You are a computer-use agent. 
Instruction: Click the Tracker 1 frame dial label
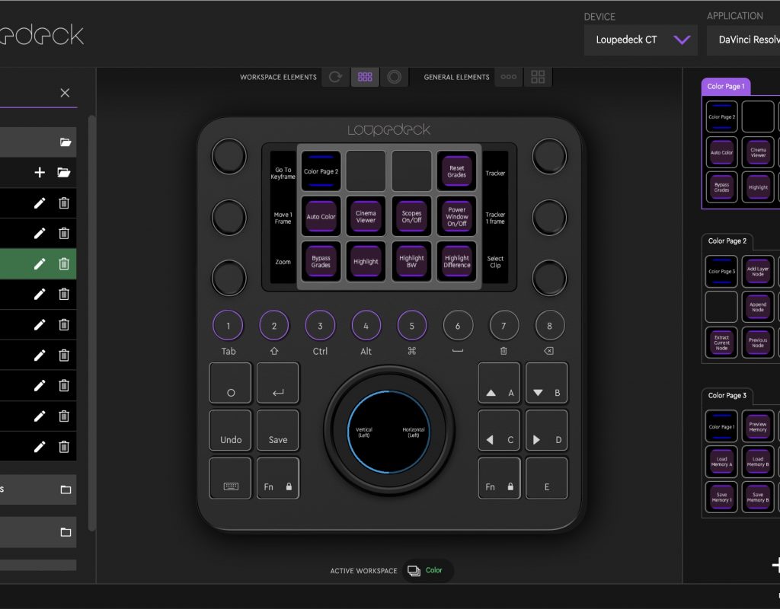[x=495, y=218]
